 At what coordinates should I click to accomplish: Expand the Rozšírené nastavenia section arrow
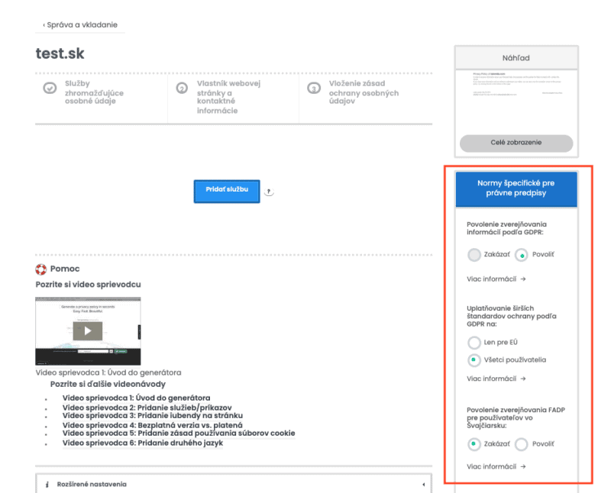423,484
